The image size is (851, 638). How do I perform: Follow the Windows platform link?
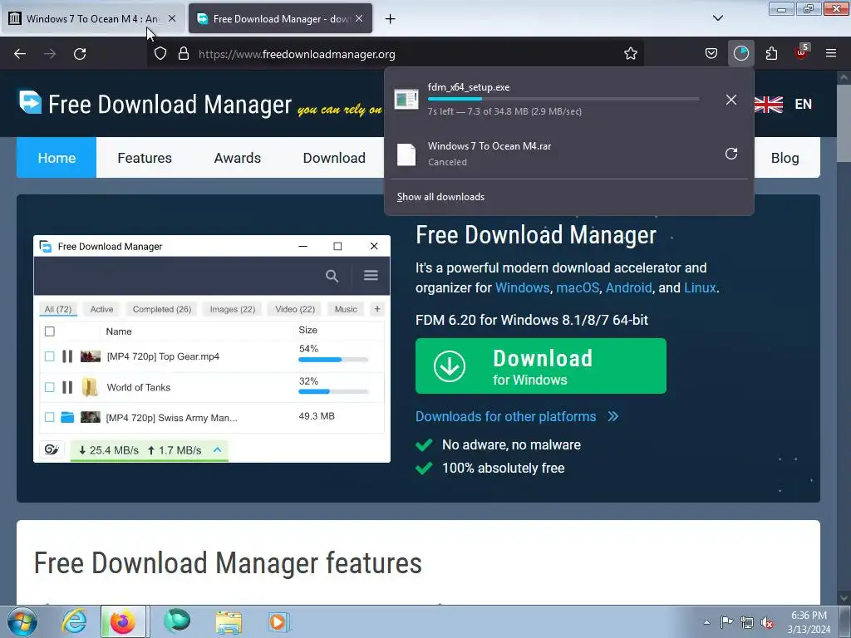(x=522, y=287)
